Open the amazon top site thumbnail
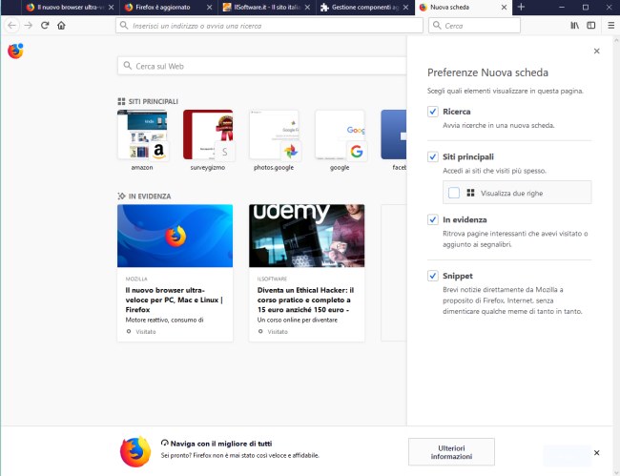The width and height of the screenshot is (620, 476). (x=142, y=135)
